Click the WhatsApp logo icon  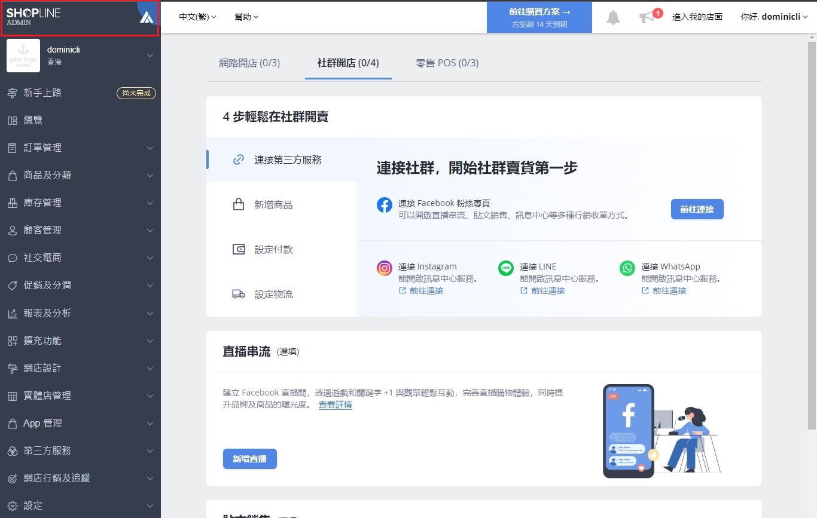coord(627,268)
